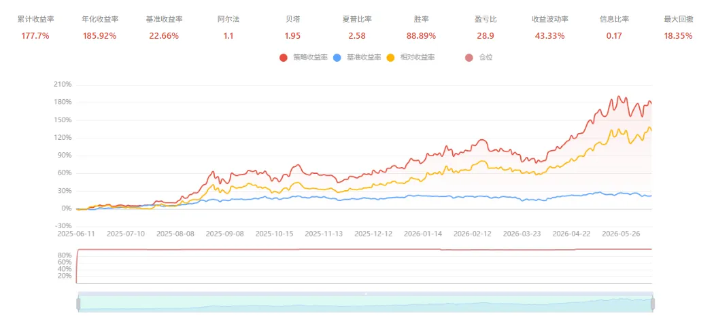Click the 阿尔法 metric label
Image resolution: width=714 pixels, height=326 pixels.
click(228, 20)
